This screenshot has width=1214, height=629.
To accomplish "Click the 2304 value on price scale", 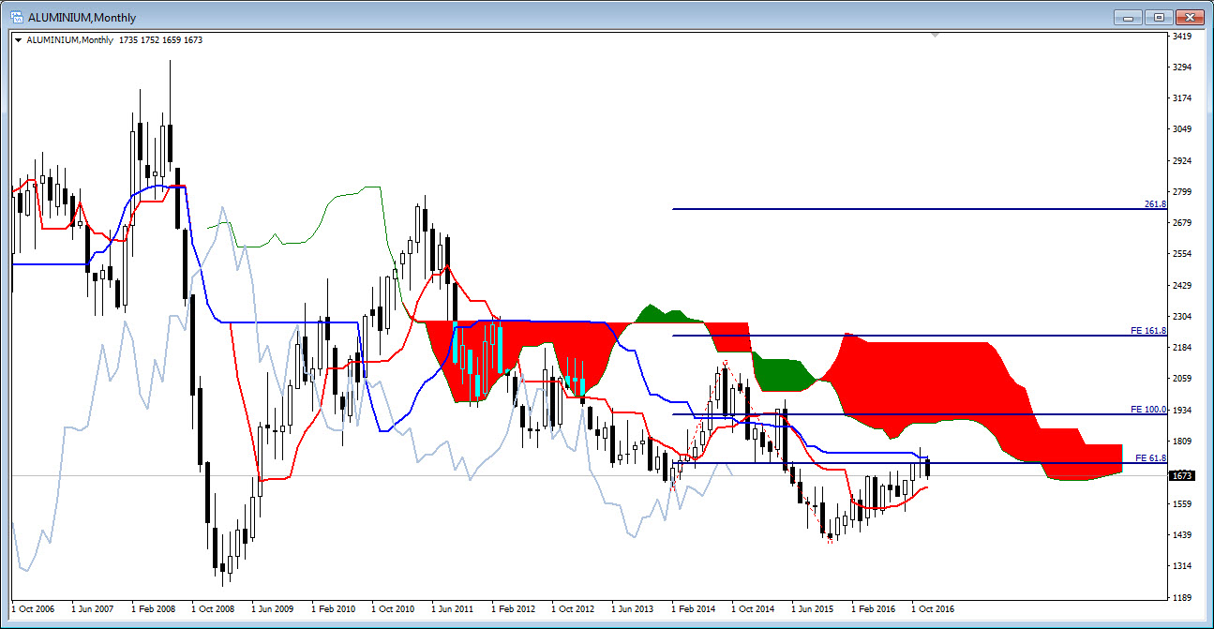I will point(1181,317).
